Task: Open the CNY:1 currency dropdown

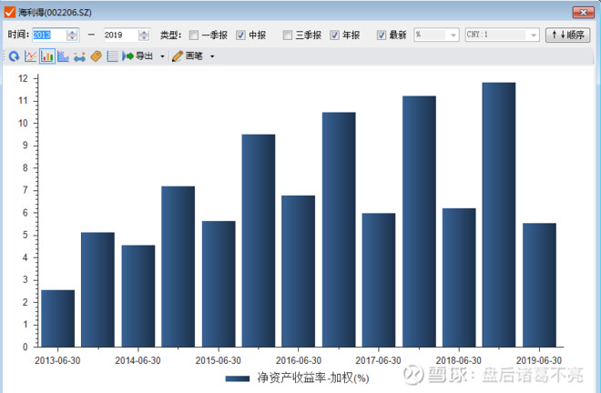Action: coord(502,35)
